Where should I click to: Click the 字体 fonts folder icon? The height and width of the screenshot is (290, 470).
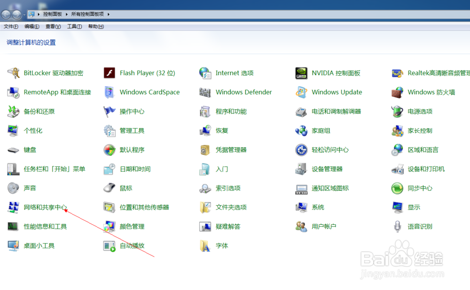click(x=205, y=246)
